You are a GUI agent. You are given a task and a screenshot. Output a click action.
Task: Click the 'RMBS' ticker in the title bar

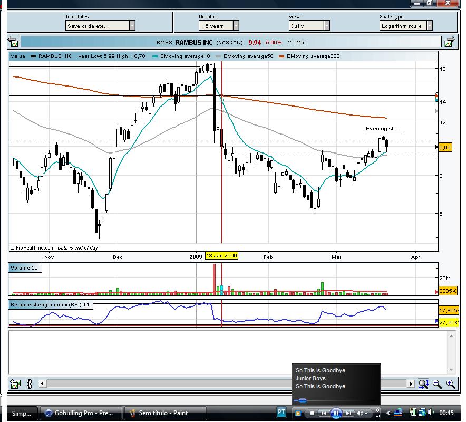tap(164, 43)
